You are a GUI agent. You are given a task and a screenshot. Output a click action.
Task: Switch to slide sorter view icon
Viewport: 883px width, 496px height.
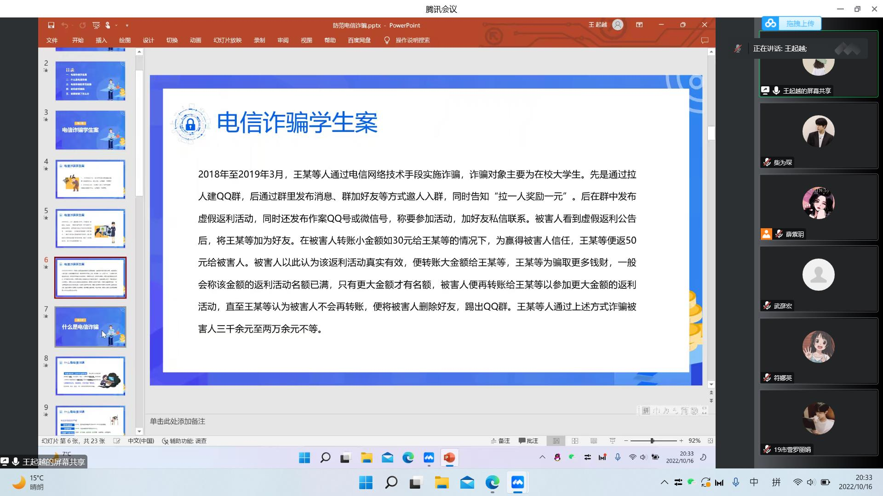pyautogui.click(x=575, y=441)
